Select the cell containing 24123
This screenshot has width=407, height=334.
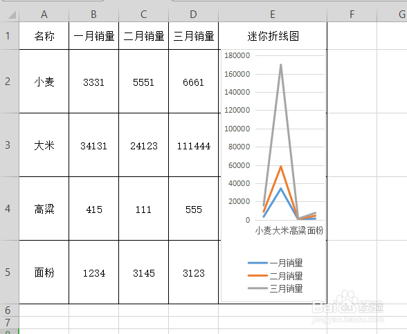[x=143, y=145]
